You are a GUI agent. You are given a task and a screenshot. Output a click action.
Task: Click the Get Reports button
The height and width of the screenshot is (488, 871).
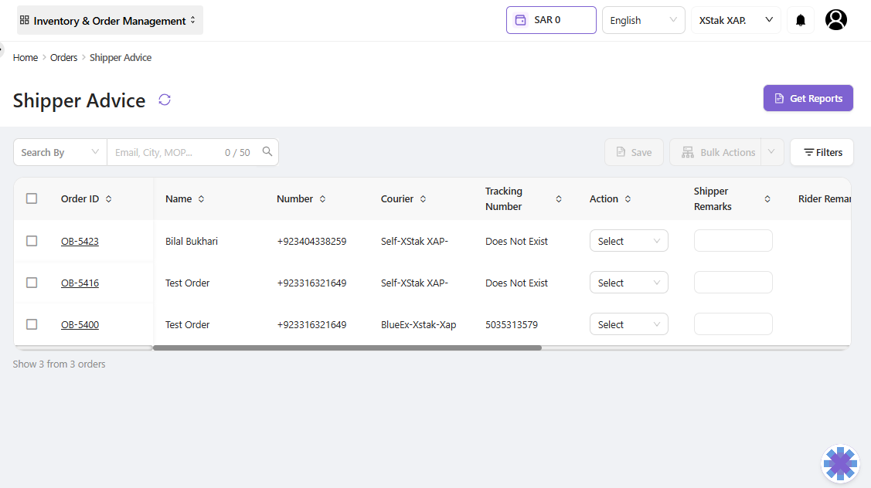coord(808,98)
